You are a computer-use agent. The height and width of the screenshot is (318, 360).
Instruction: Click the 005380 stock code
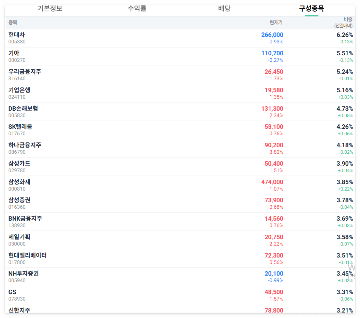17,42
